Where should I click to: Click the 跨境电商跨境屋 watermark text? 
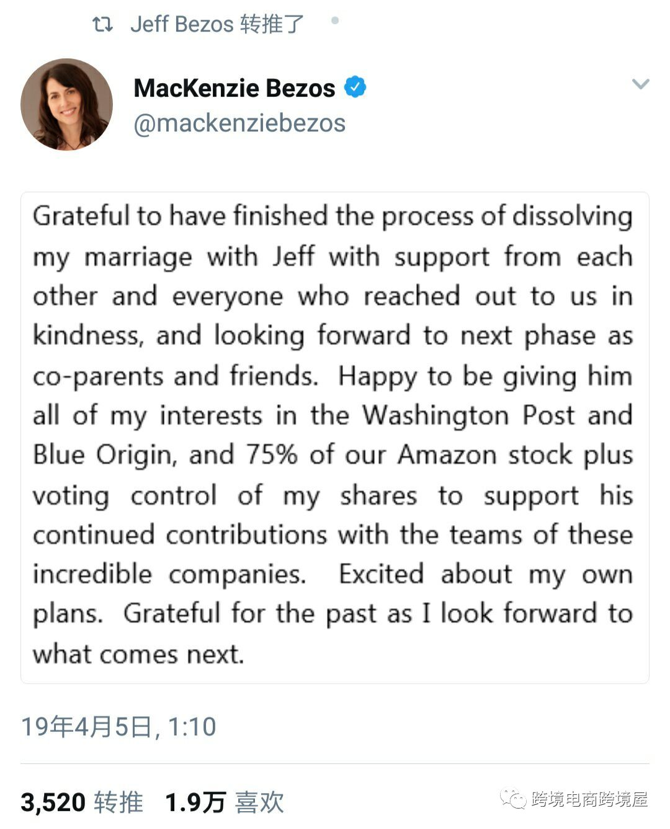point(589,799)
